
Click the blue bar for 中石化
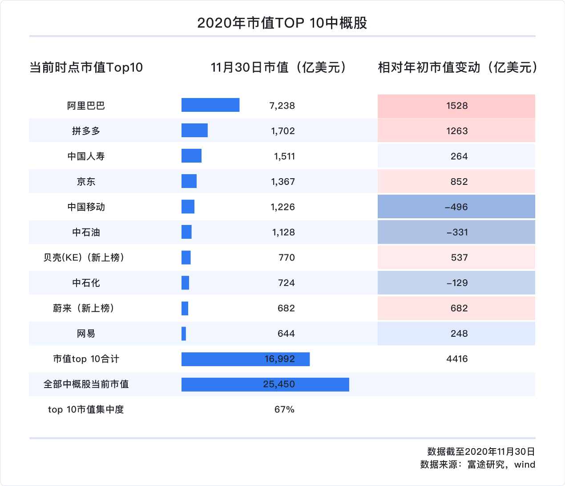click(186, 283)
